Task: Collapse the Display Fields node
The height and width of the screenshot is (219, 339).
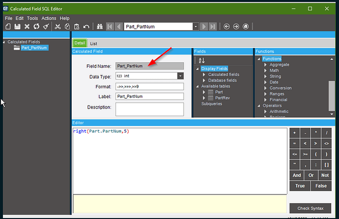Action: coord(198,69)
